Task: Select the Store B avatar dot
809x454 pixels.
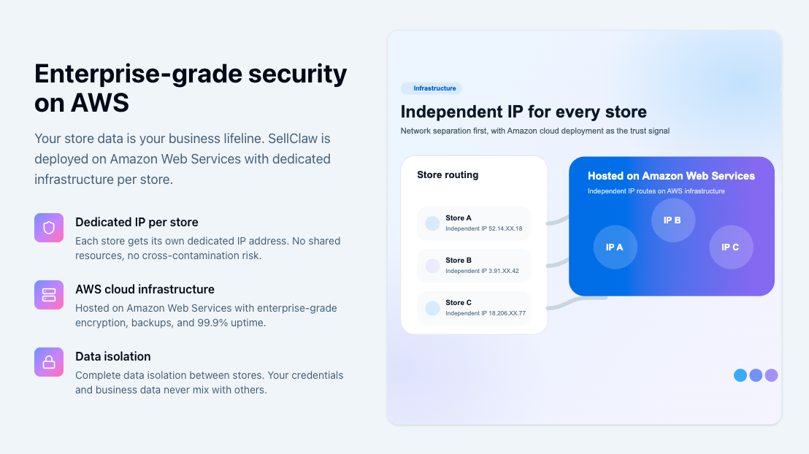Action: click(432, 266)
